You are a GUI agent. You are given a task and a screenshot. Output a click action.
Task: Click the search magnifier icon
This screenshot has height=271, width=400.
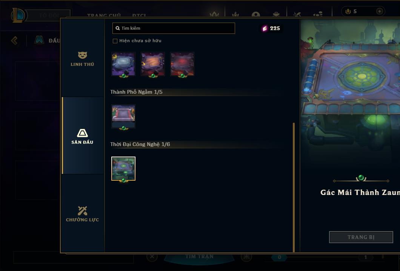[118, 28]
